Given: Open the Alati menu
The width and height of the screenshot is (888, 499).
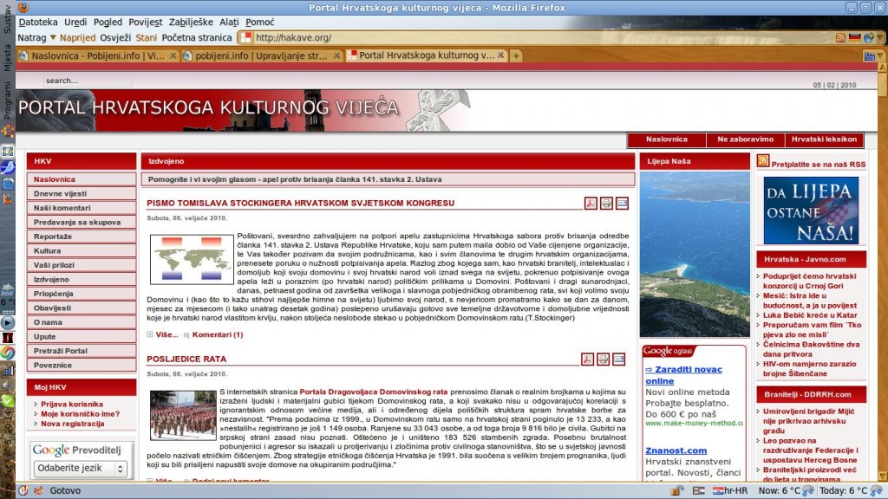Looking at the screenshot, I should (229, 22).
